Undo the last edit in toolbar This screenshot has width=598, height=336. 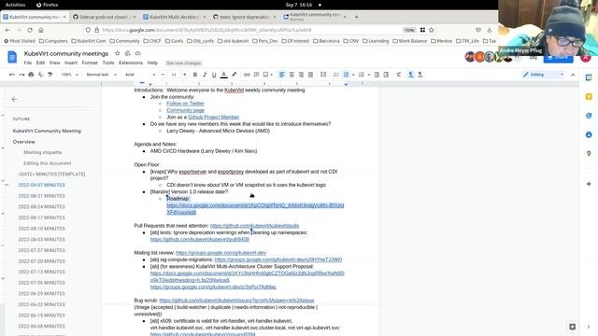pyautogui.click(x=12, y=75)
